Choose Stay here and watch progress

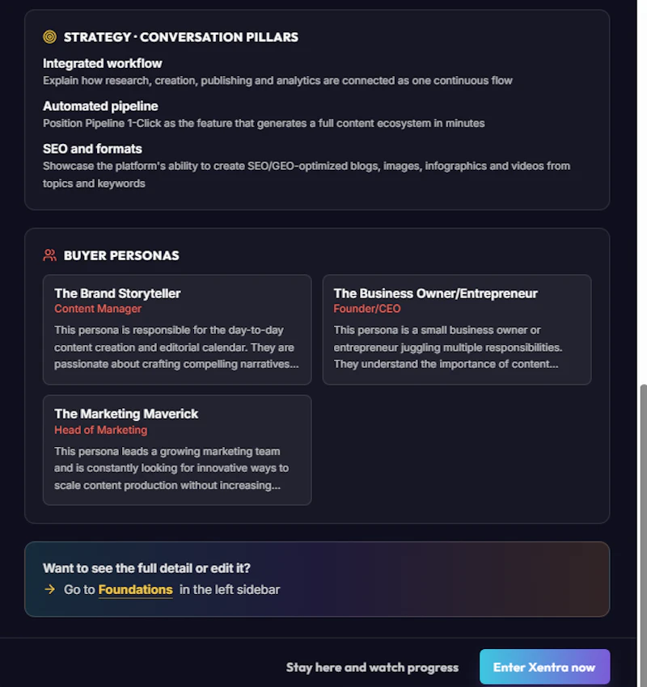[x=372, y=668]
